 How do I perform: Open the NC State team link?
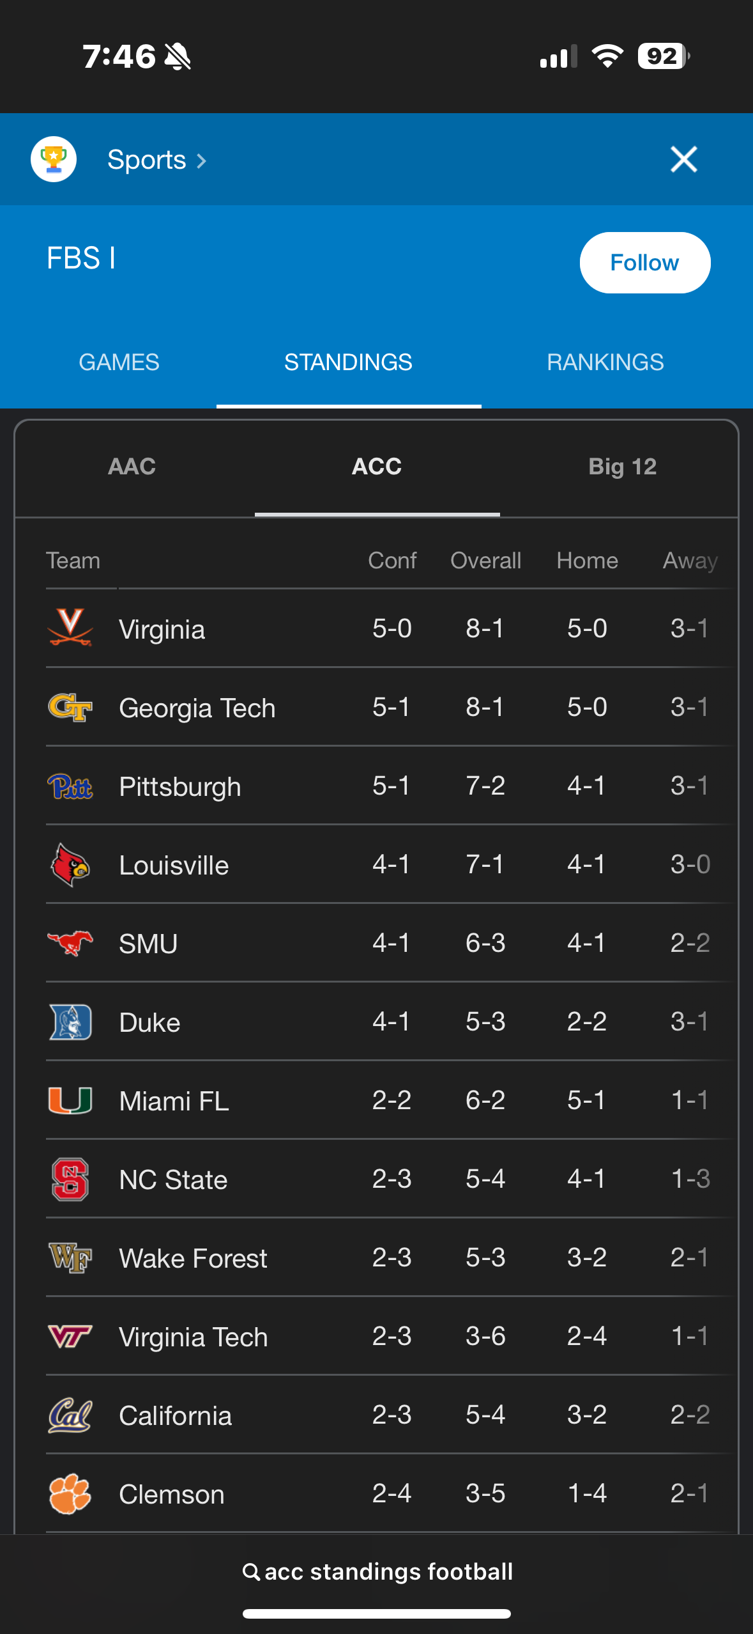tap(173, 1179)
